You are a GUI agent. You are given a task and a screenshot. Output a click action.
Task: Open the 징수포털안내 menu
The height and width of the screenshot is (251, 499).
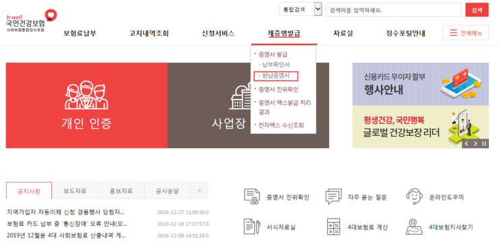405,33
